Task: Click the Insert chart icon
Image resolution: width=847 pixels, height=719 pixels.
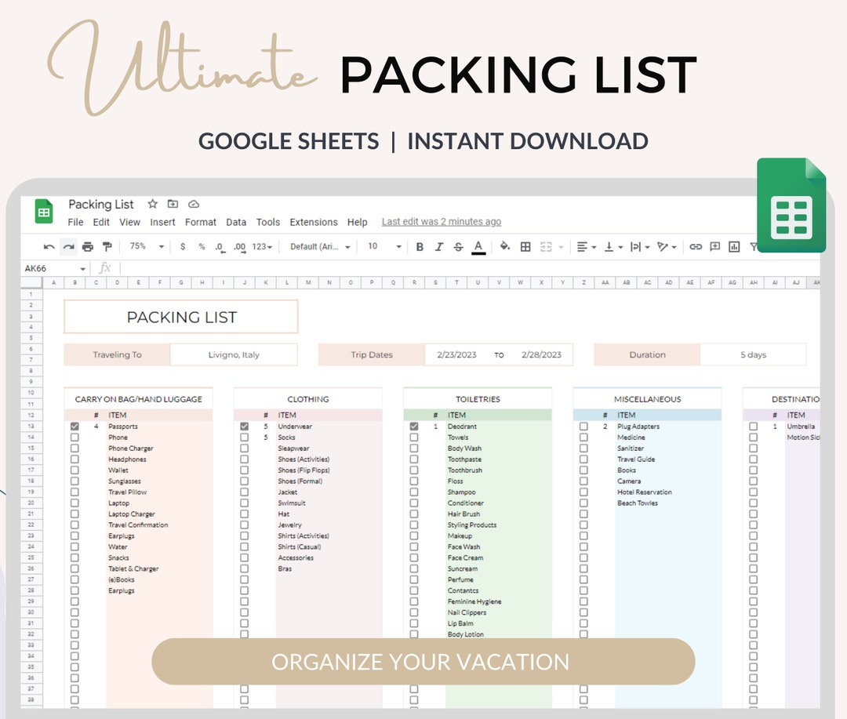Action: pos(732,247)
